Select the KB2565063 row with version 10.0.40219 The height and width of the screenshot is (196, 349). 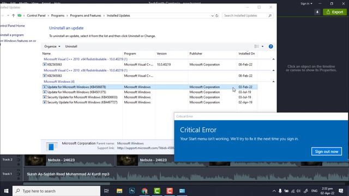[149, 64]
